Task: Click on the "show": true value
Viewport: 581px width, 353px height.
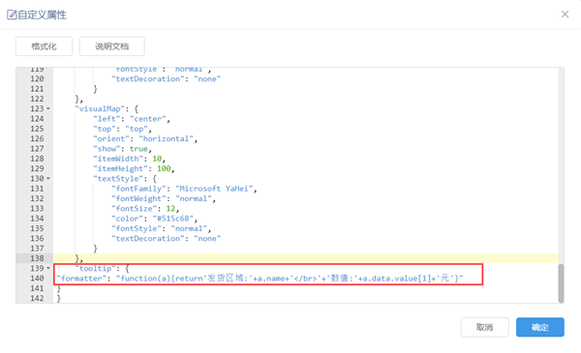Action: click(x=138, y=149)
